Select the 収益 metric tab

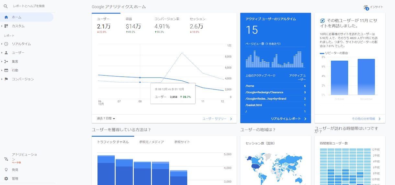(133, 25)
